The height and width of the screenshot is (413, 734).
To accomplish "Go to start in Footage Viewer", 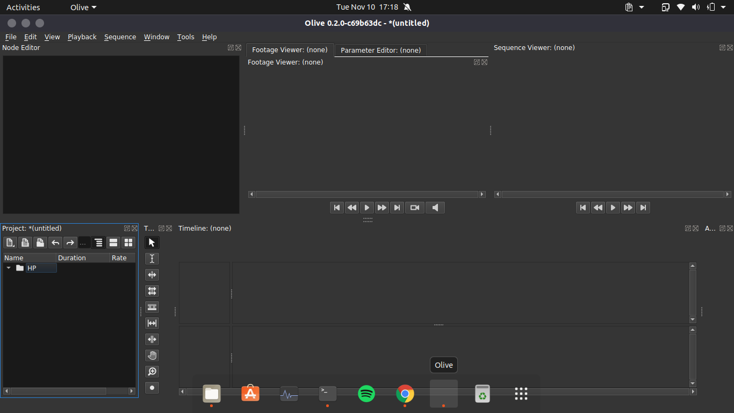I will pos(337,208).
